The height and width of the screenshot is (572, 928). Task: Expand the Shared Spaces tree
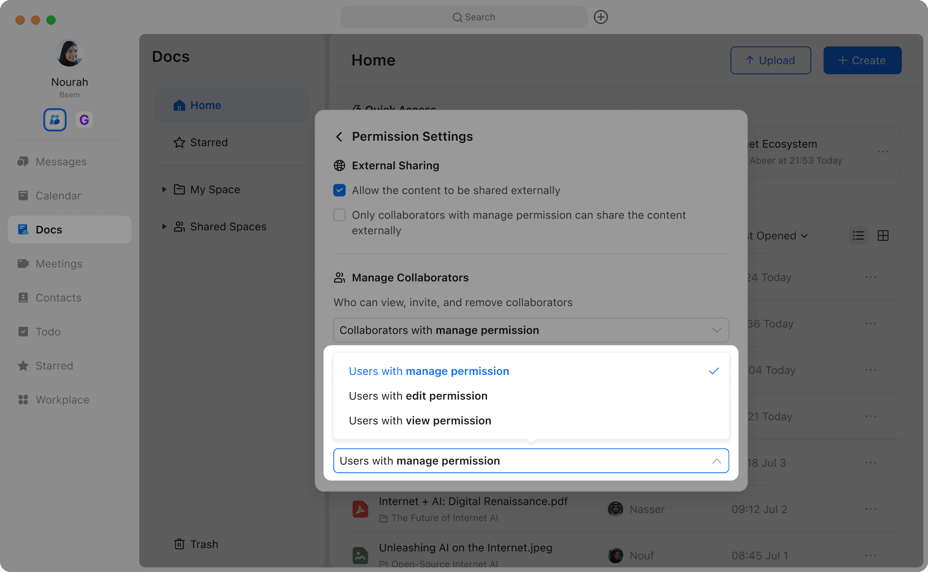point(164,226)
